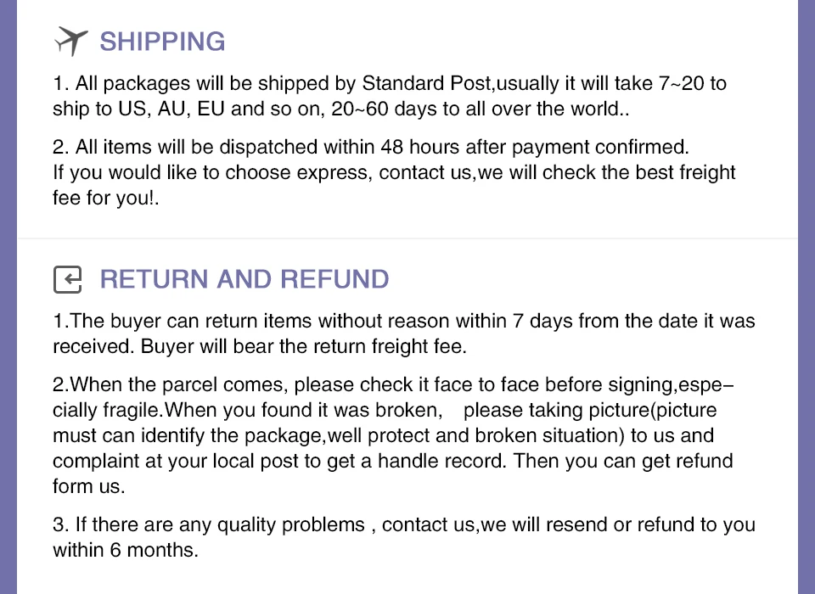815x594 pixels.
Task: Click the 'choose express, contact us' sentence
Action: [x=394, y=172]
